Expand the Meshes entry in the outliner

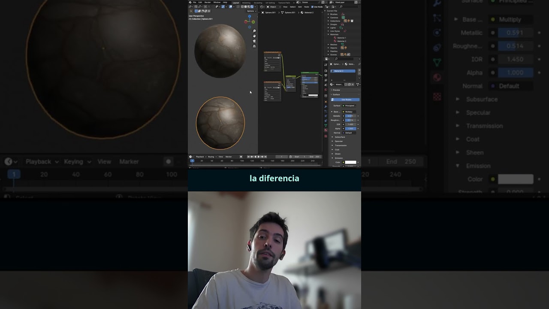pyautogui.click(x=328, y=45)
